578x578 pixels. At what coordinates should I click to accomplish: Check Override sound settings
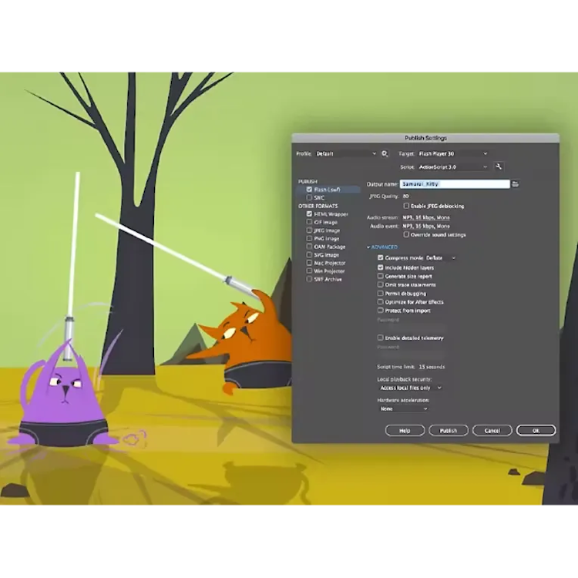click(x=406, y=234)
